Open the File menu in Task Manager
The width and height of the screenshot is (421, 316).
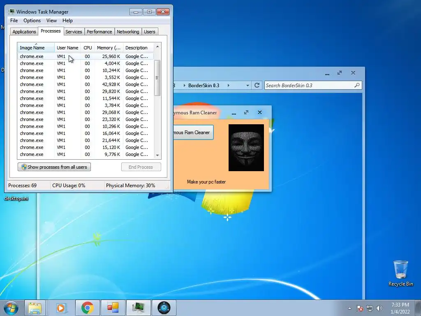point(14,21)
